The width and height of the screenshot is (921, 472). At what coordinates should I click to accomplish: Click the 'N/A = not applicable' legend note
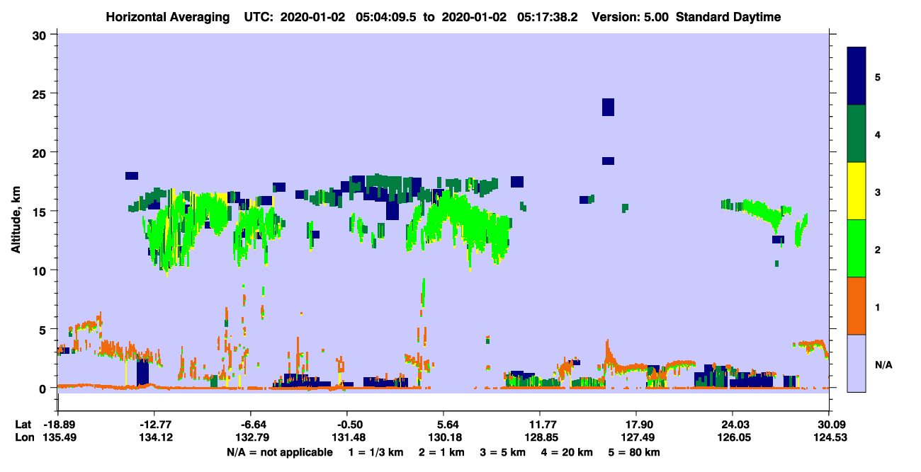click(279, 452)
